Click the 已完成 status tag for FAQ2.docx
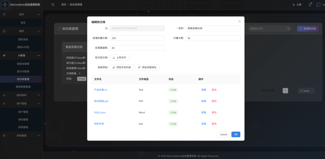 [173, 112]
